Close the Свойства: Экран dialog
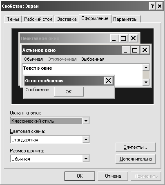165x185 pixels. coord(159,6)
